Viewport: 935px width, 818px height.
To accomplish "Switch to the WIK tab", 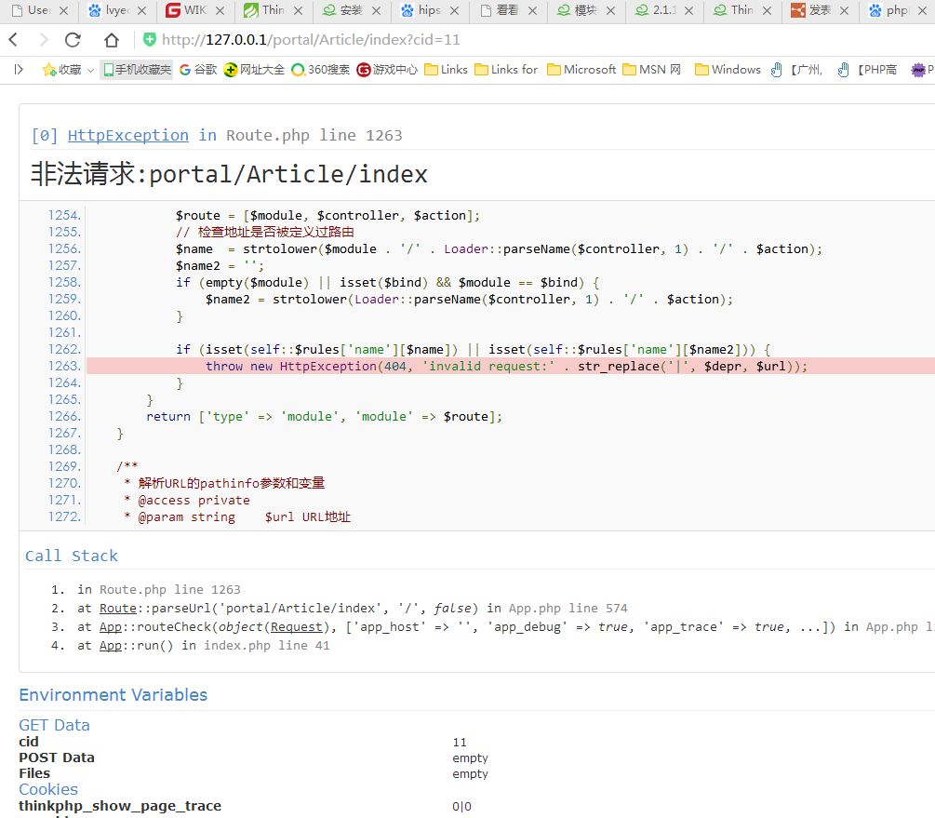I will pyautogui.click(x=194, y=10).
